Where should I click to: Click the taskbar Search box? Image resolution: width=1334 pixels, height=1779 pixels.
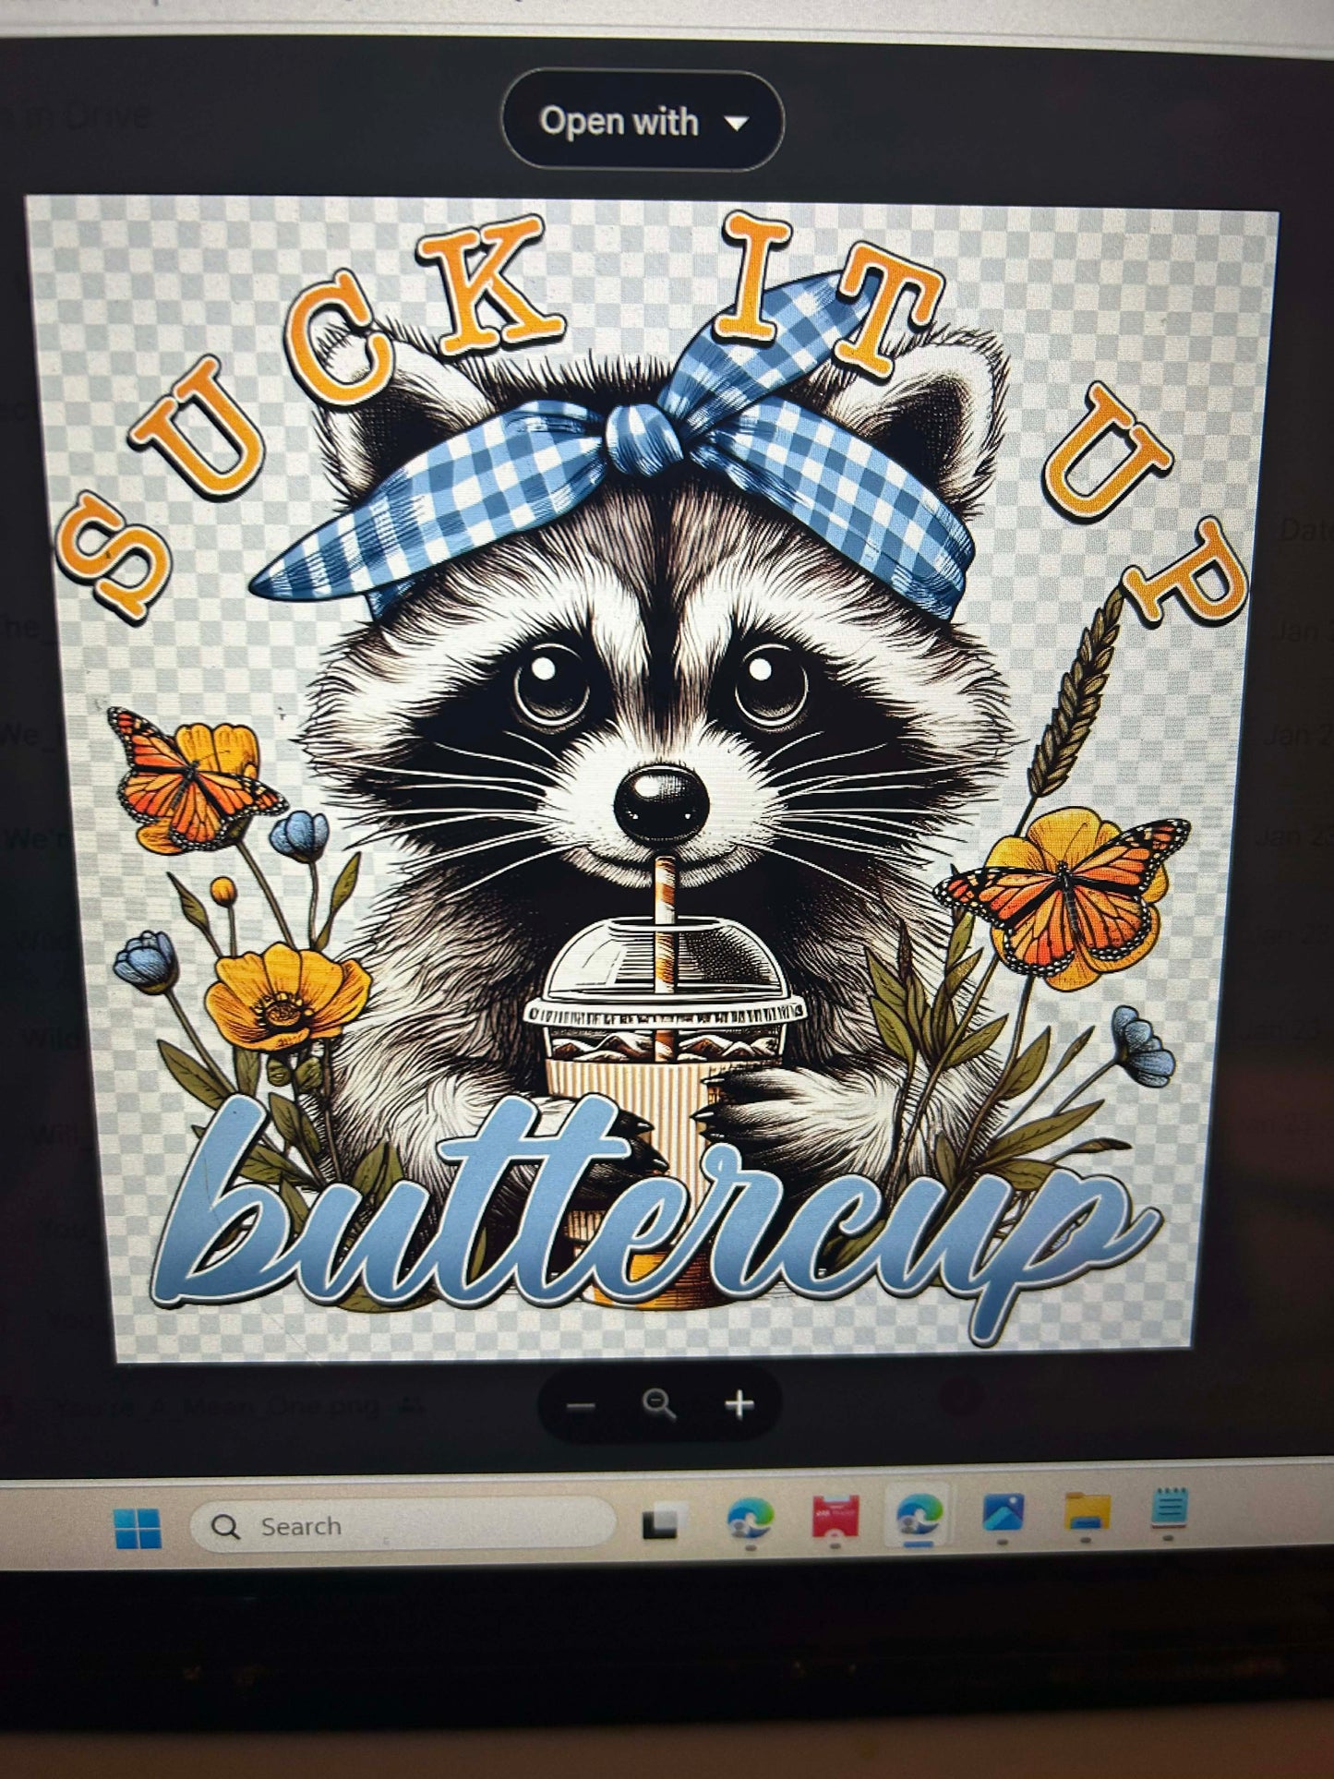point(403,1526)
